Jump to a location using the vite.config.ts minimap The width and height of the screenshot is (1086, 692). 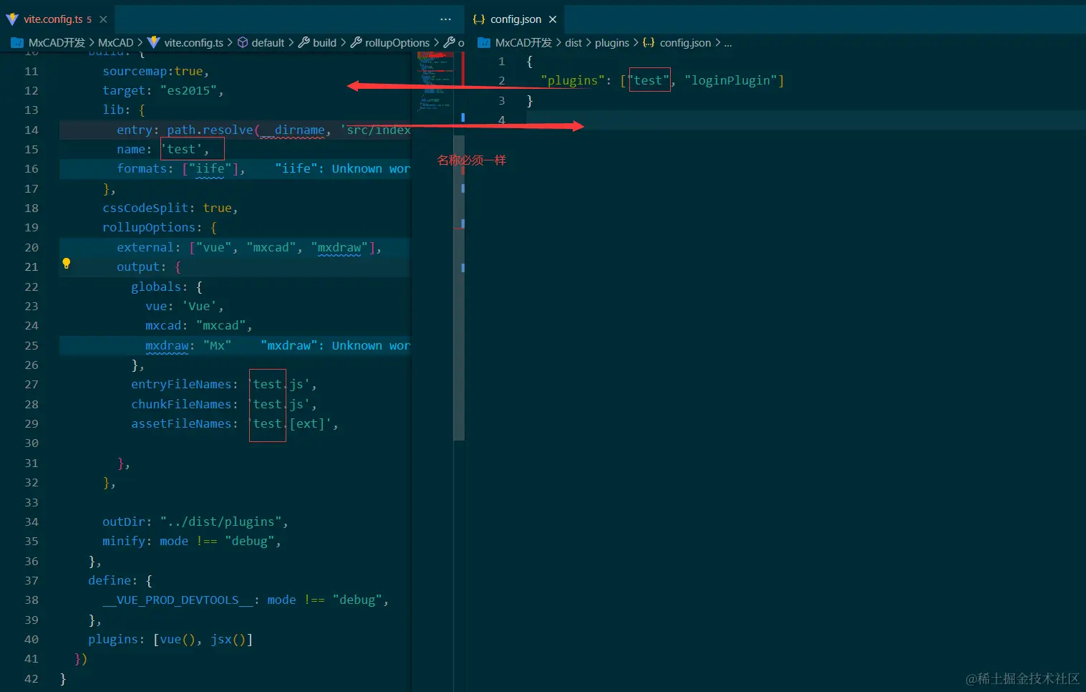436,82
